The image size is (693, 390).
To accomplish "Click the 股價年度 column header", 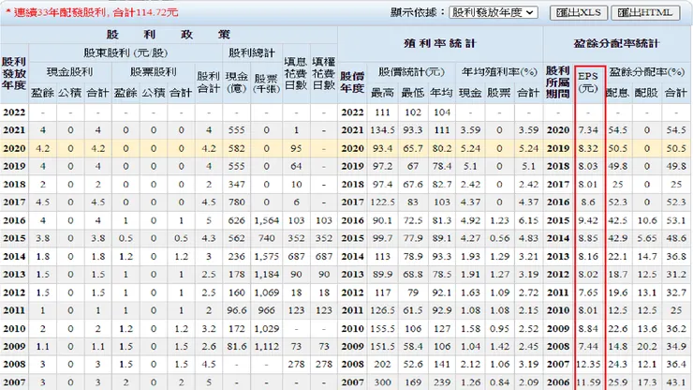I will tap(352, 82).
